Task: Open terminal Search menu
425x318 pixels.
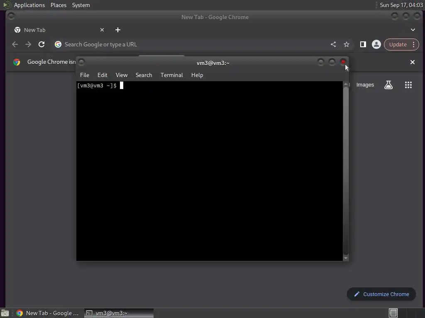Action: 144,75
